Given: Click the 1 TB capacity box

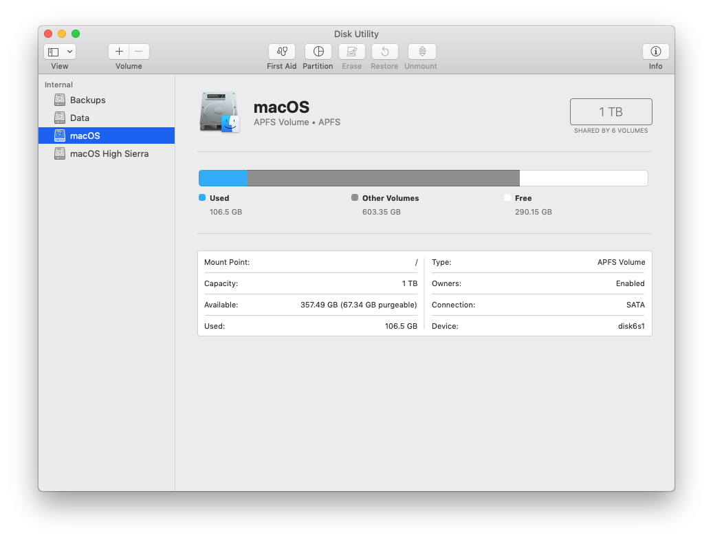Looking at the screenshot, I should [x=611, y=111].
